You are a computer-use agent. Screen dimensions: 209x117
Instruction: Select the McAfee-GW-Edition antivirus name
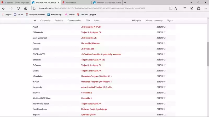click(42, 98)
